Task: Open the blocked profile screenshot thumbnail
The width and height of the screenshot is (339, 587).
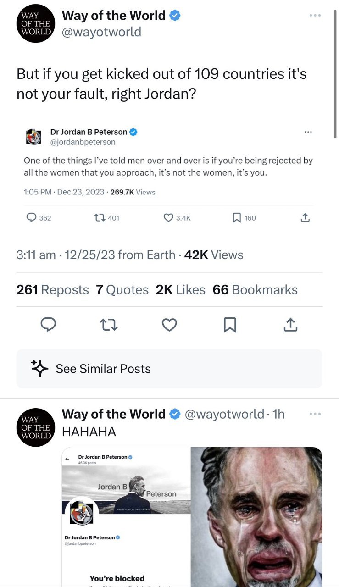Action: [126, 516]
